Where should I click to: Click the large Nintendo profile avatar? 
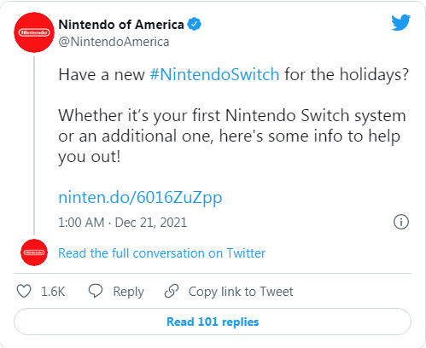tap(34, 32)
